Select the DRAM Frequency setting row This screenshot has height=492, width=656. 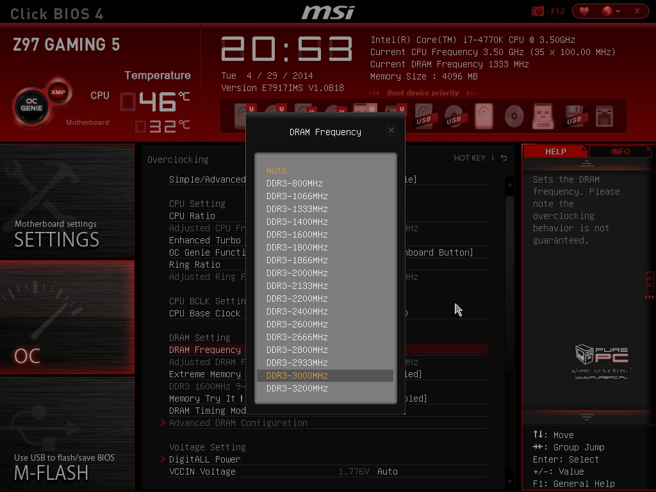click(328, 350)
